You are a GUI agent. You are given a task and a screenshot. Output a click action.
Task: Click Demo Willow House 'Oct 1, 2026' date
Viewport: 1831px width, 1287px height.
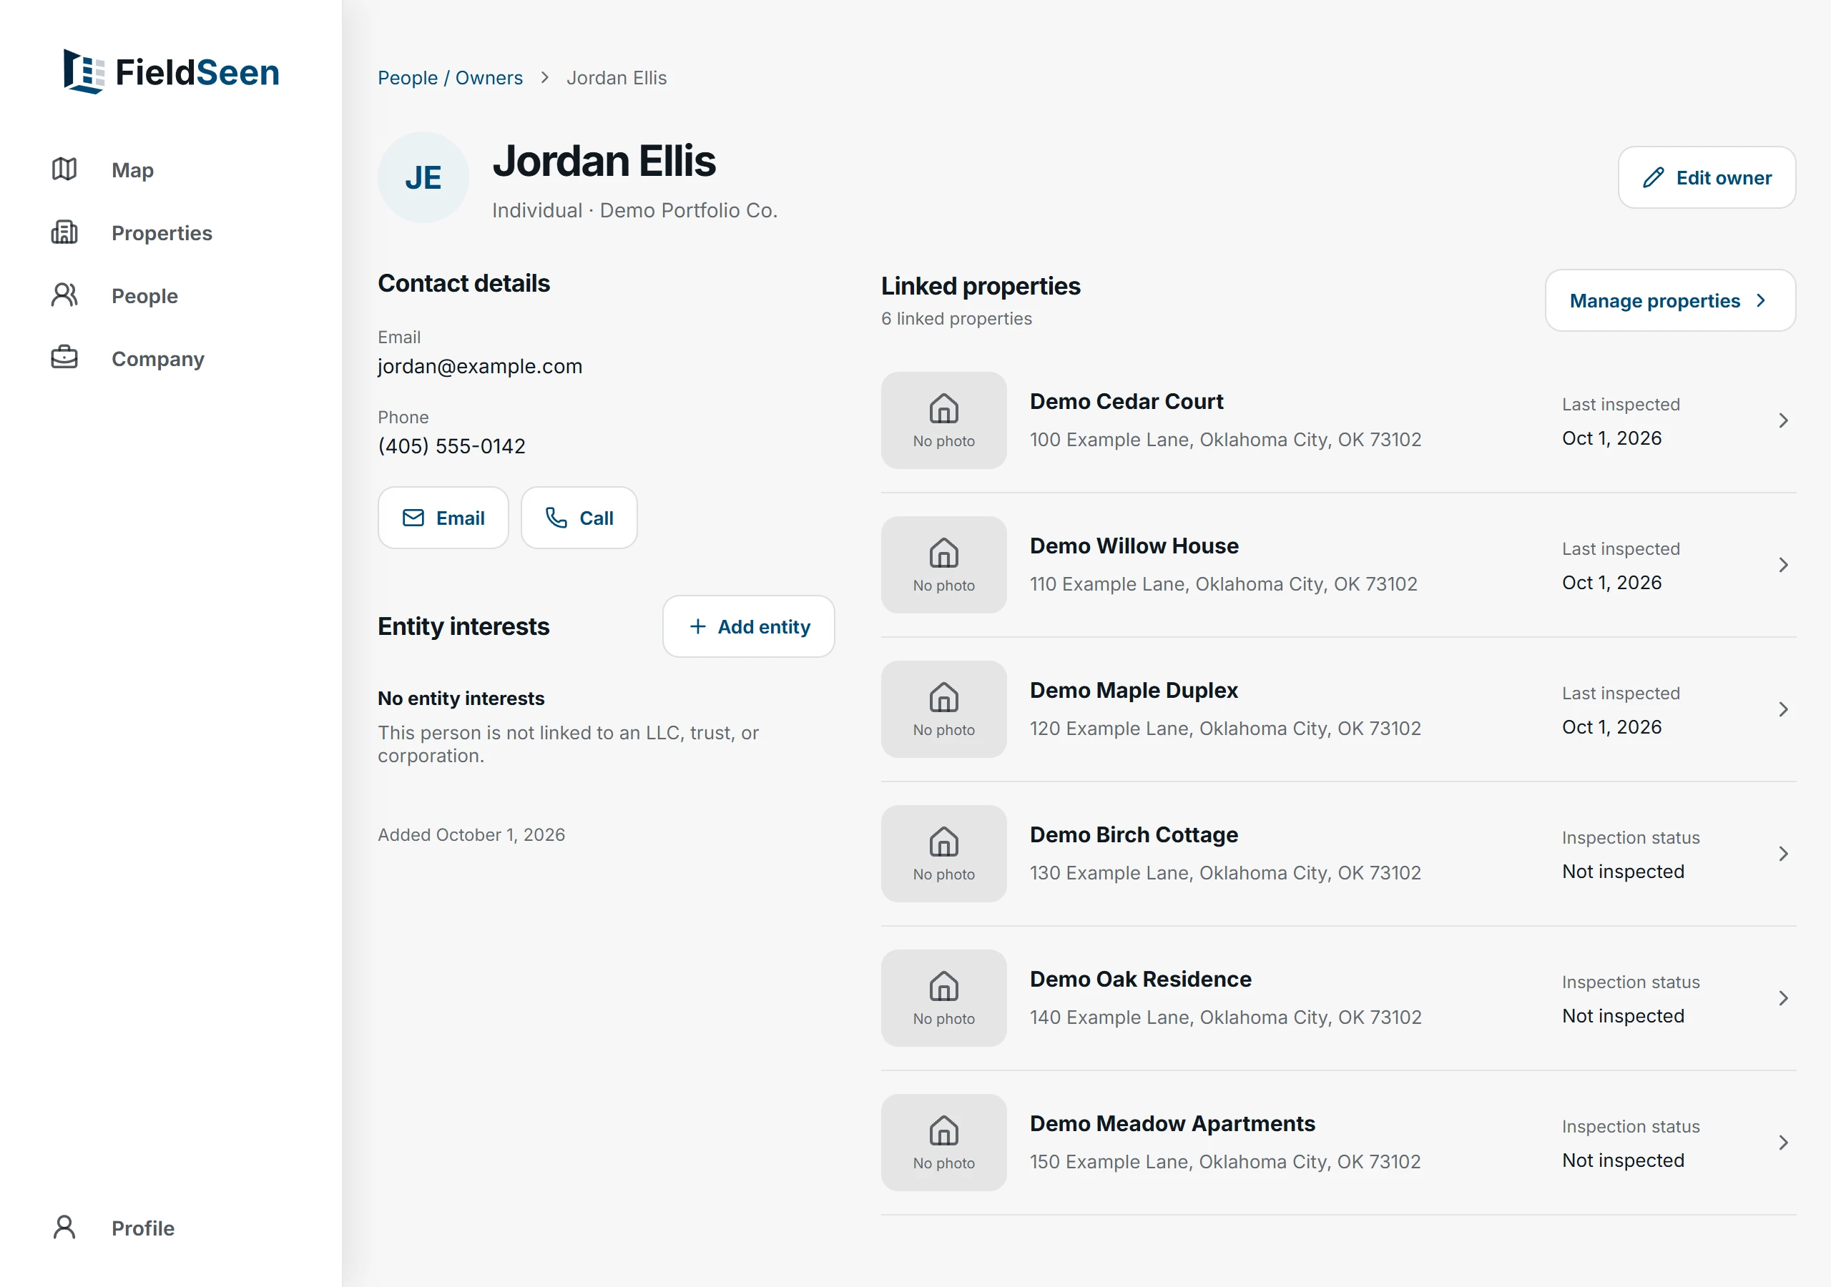coord(1611,582)
